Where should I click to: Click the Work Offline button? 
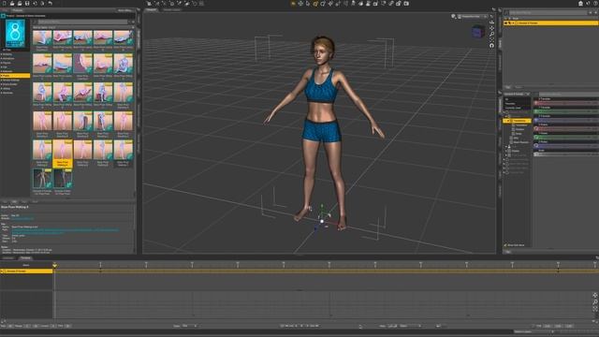pos(124,10)
